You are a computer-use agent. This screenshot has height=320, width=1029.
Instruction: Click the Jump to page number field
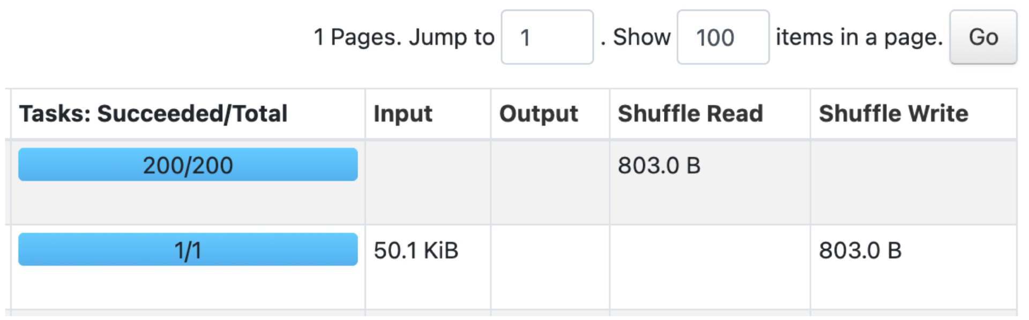[x=547, y=37]
